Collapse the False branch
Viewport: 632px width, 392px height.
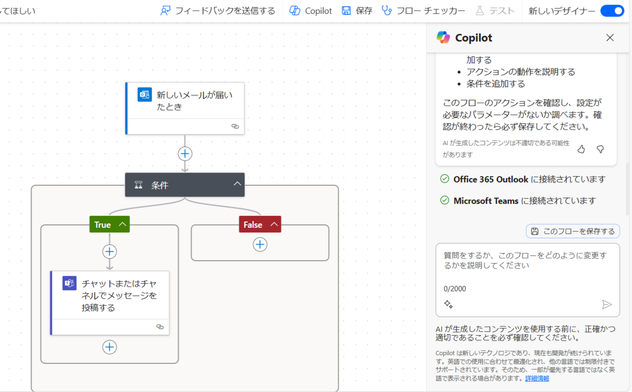click(x=274, y=224)
